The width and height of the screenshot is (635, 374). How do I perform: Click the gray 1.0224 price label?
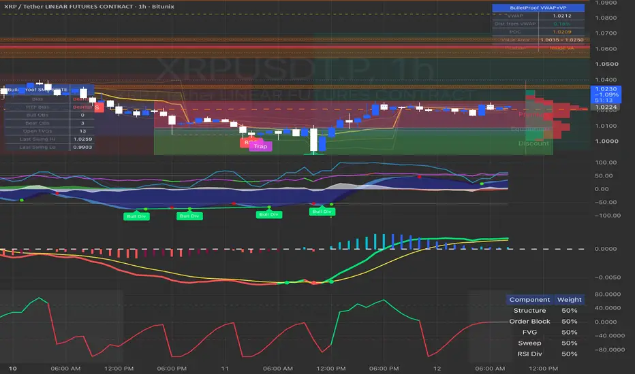pyautogui.click(x=606, y=107)
